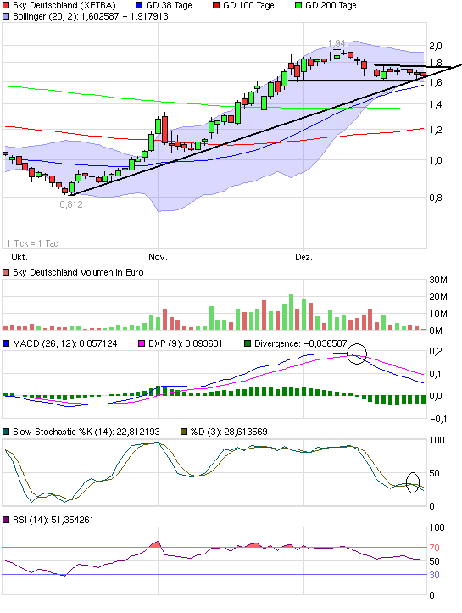Click the blue GD 38 Tage legend swatch

pyautogui.click(x=139, y=5)
